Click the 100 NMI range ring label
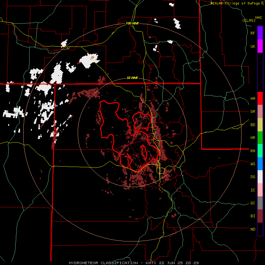This screenshot has width=265, height=265. pyautogui.click(x=132, y=23)
